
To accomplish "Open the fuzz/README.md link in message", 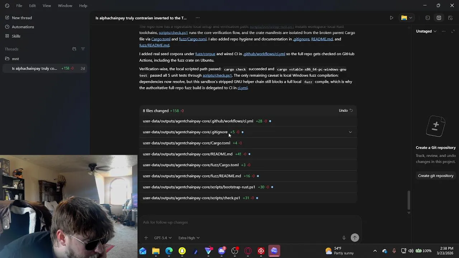I will click(x=154, y=45).
